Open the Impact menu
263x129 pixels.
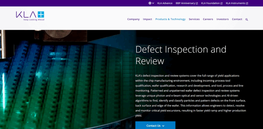pos(147,19)
